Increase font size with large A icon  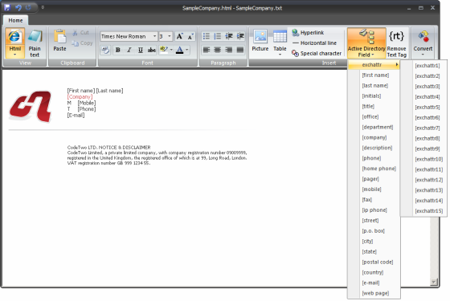[180, 36]
